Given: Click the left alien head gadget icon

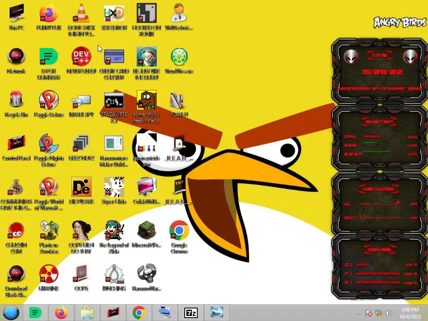Looking at the screenshot, I should (x=351, y=57).
